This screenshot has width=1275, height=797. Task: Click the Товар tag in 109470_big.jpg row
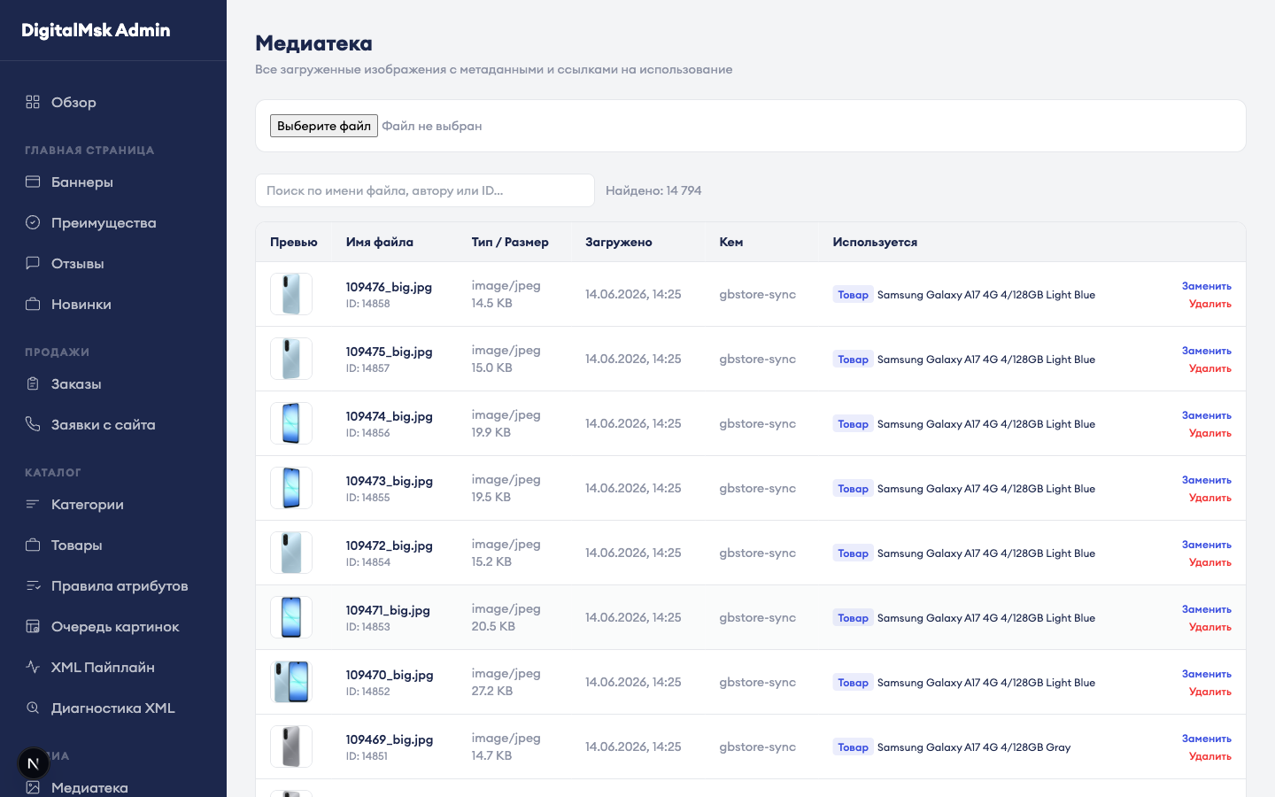click(x=853, y=683)
